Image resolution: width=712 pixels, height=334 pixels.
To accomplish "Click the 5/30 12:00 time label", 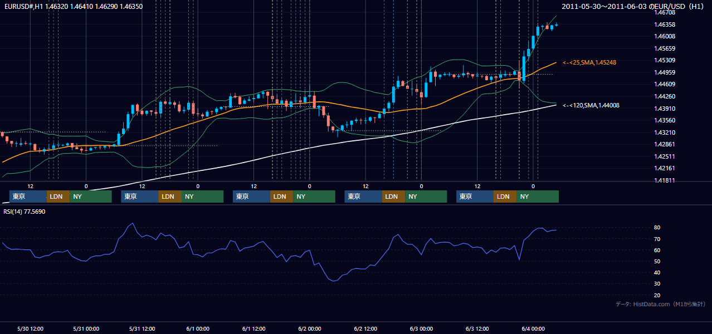I will [x=30, y=328].
